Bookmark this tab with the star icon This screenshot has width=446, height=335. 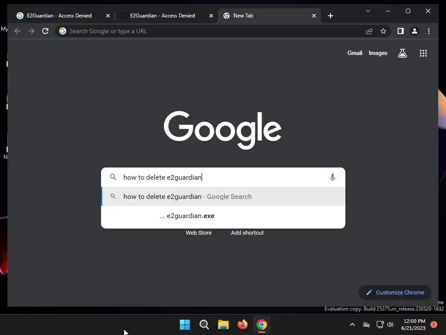[383, 31]
